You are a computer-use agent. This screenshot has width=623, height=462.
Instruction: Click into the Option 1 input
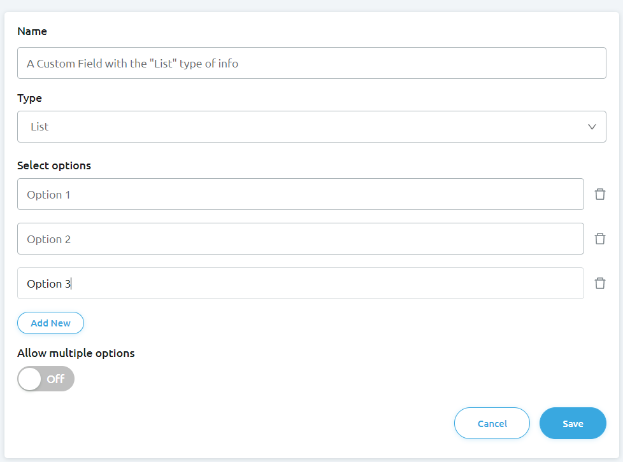tap(300, 194)
